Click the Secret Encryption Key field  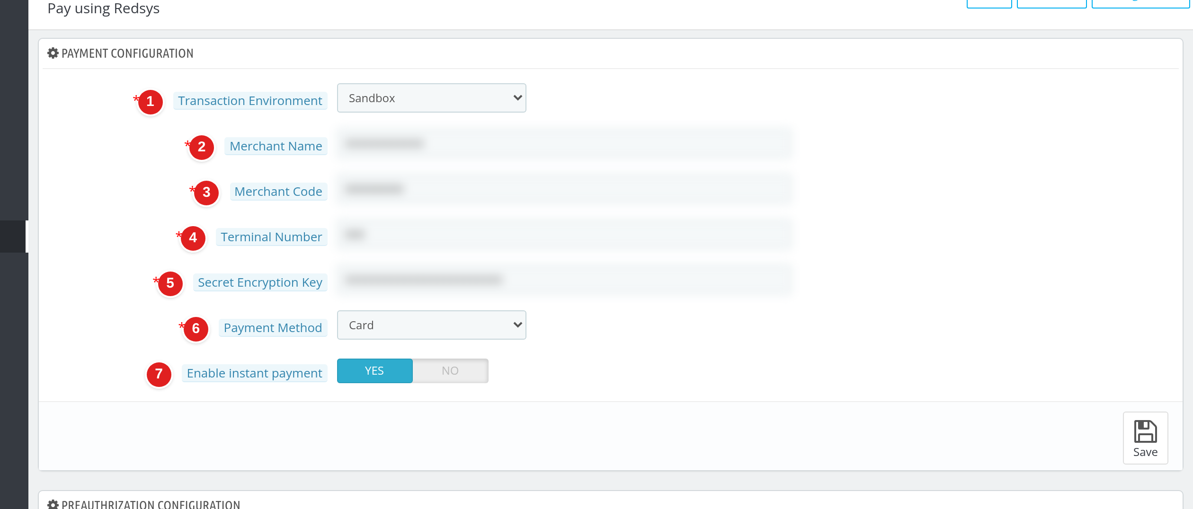(565, 280)
